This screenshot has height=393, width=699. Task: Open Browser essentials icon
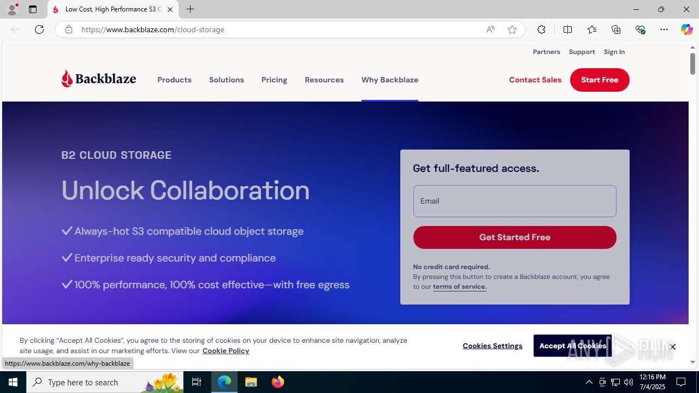(x=640, y=29)
